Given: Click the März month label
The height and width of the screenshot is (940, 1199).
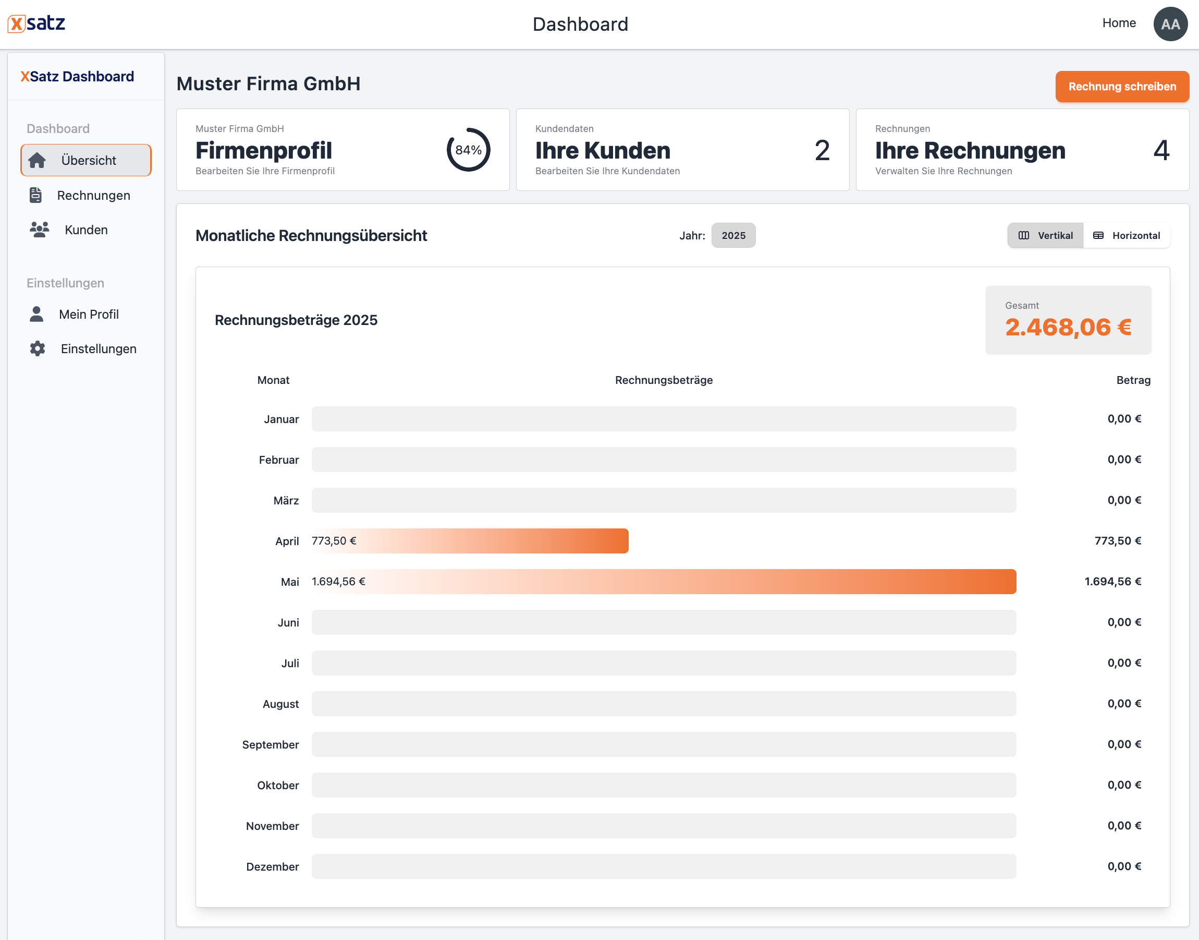Looking at the screenshot, I should [x=286, y=500].
